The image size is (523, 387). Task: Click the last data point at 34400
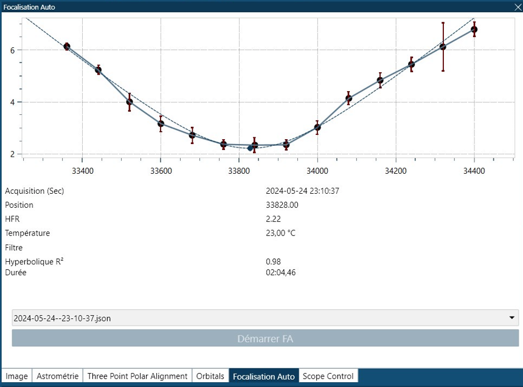tap(474, 29)
